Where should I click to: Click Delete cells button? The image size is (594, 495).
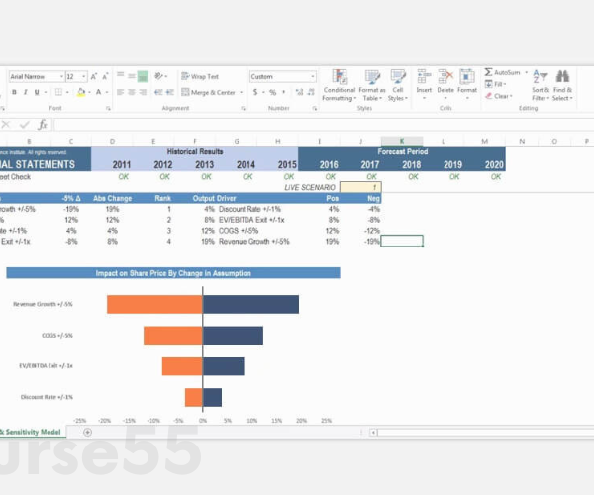tap(445, 85)
